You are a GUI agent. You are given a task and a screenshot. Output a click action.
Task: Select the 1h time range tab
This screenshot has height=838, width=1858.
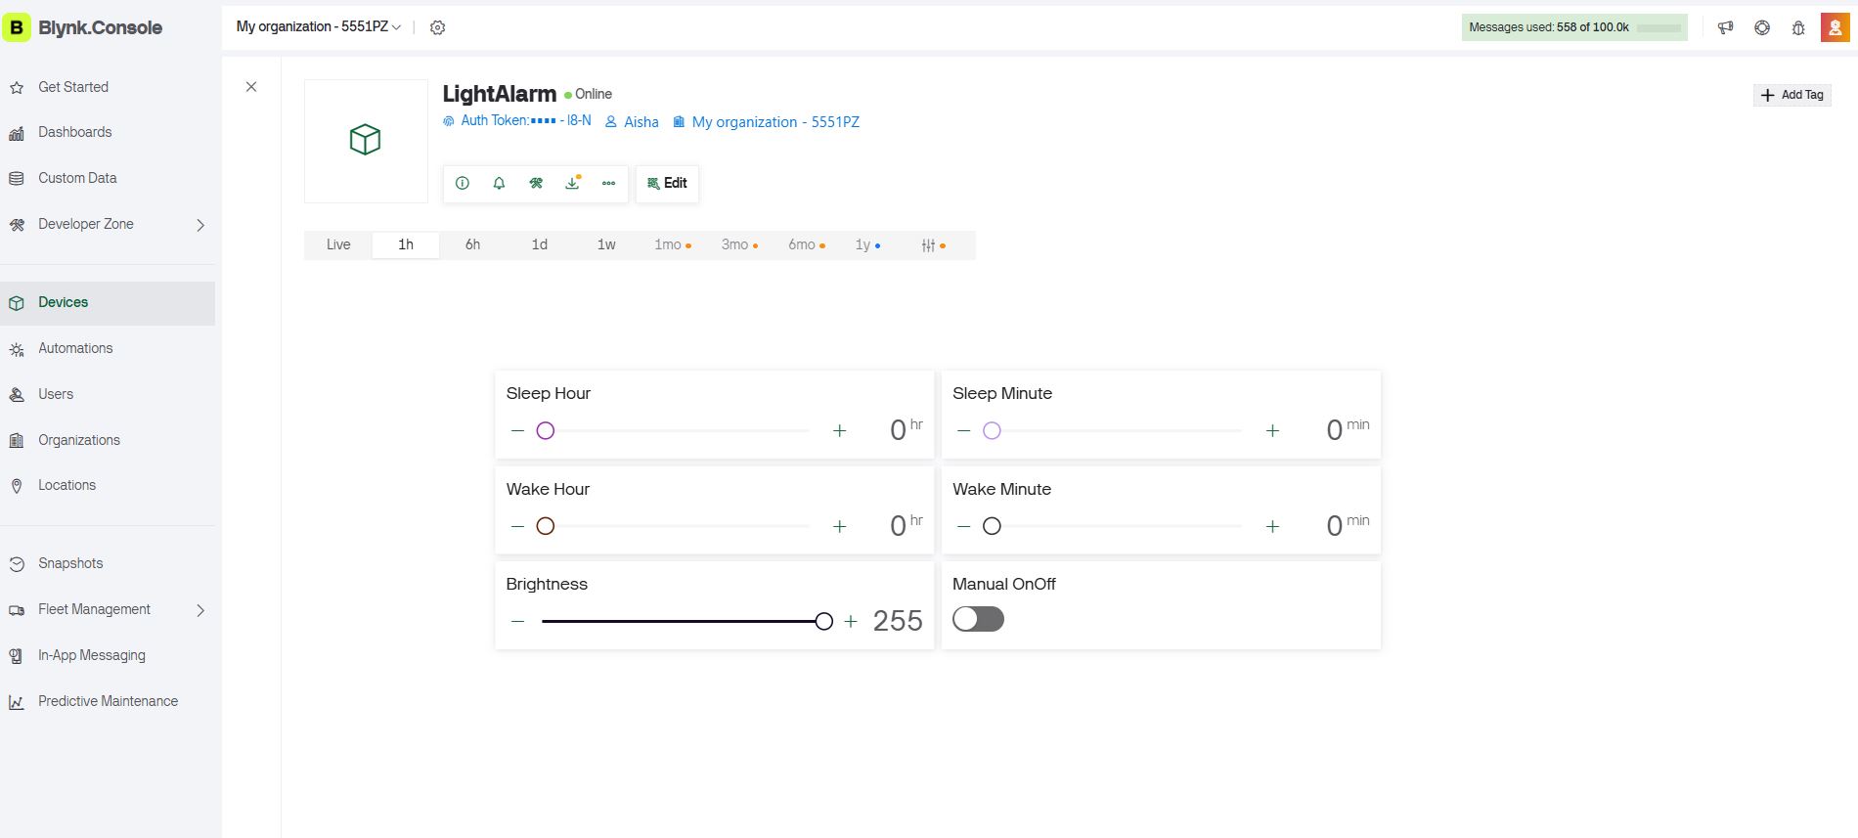click(406, 244)
